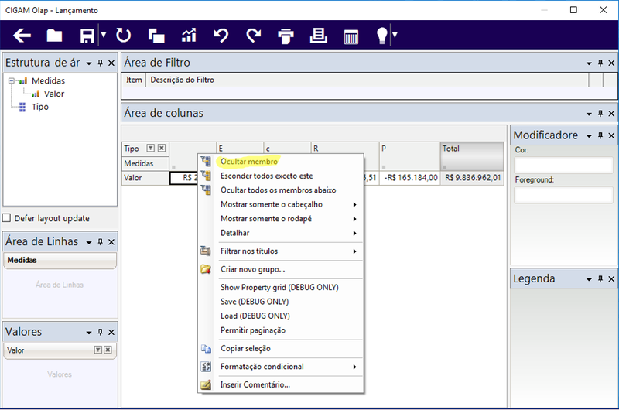Open the chart icon in toolbar
This screenshot has width=619, height=410.
(189, 36)
